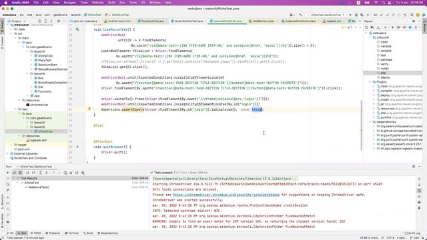Toggle Show Passed tests checkmark button
This screenshot has height=240, width=427.
click(15, 173)
